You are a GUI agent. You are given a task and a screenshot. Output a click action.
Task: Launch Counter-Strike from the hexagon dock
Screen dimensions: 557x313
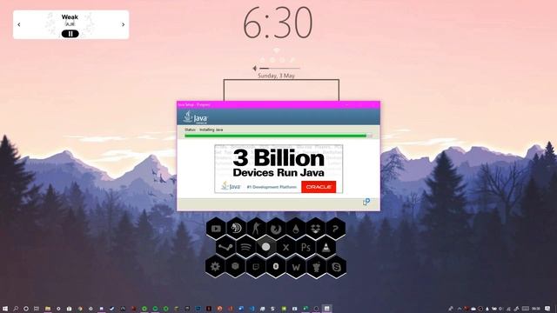(256, 229)
